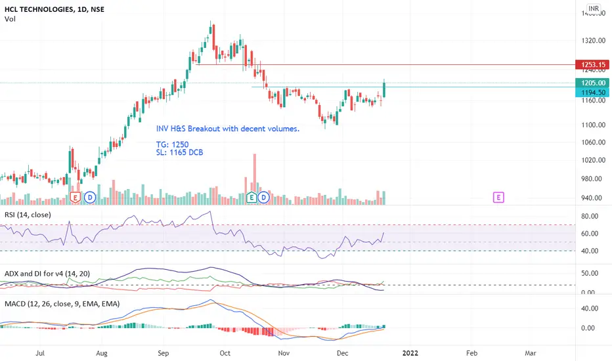Click the 80.00 RSI axis label

590,216
